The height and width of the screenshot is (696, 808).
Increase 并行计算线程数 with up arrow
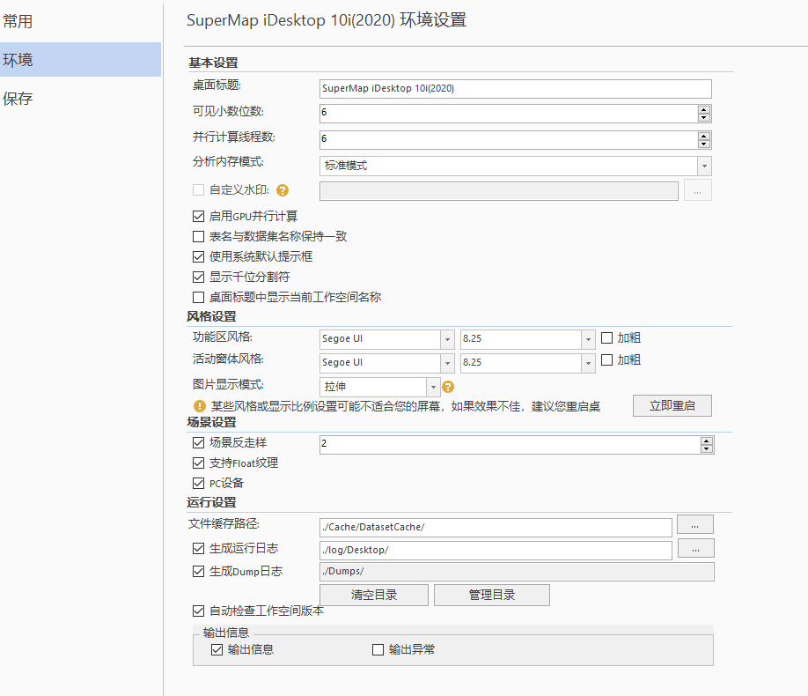(x=704, y=137)
